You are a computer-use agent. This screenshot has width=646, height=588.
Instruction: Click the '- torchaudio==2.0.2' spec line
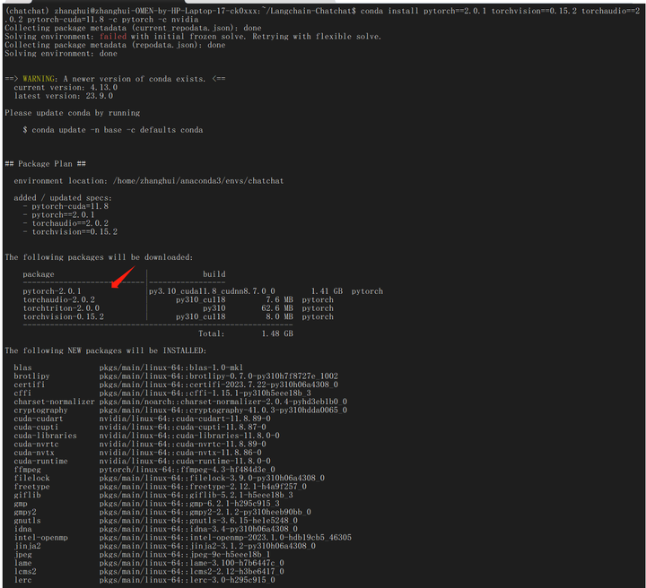[65, 223]
